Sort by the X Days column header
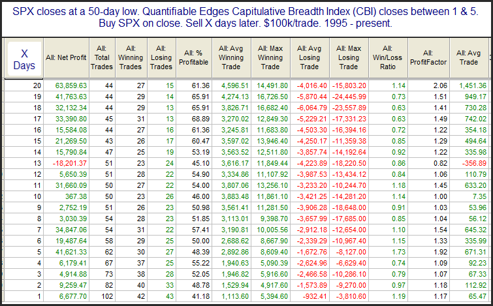Screen dimensions: 493x306 24,59
